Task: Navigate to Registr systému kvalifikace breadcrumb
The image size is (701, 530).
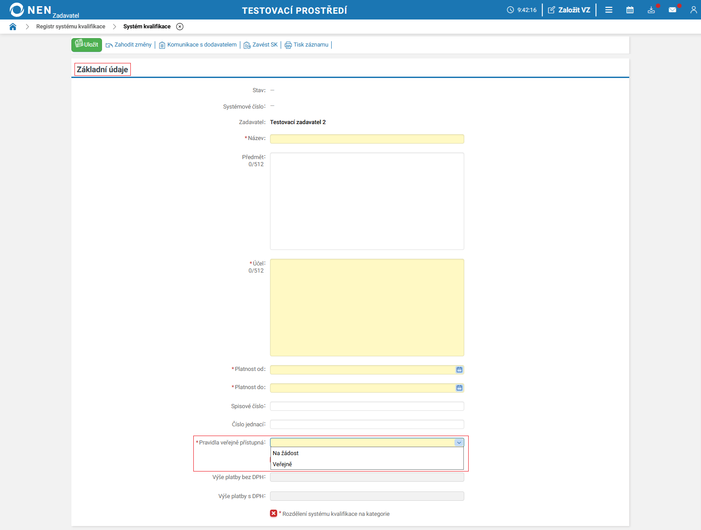Action: pyautogui.click(x=71, y=27)
